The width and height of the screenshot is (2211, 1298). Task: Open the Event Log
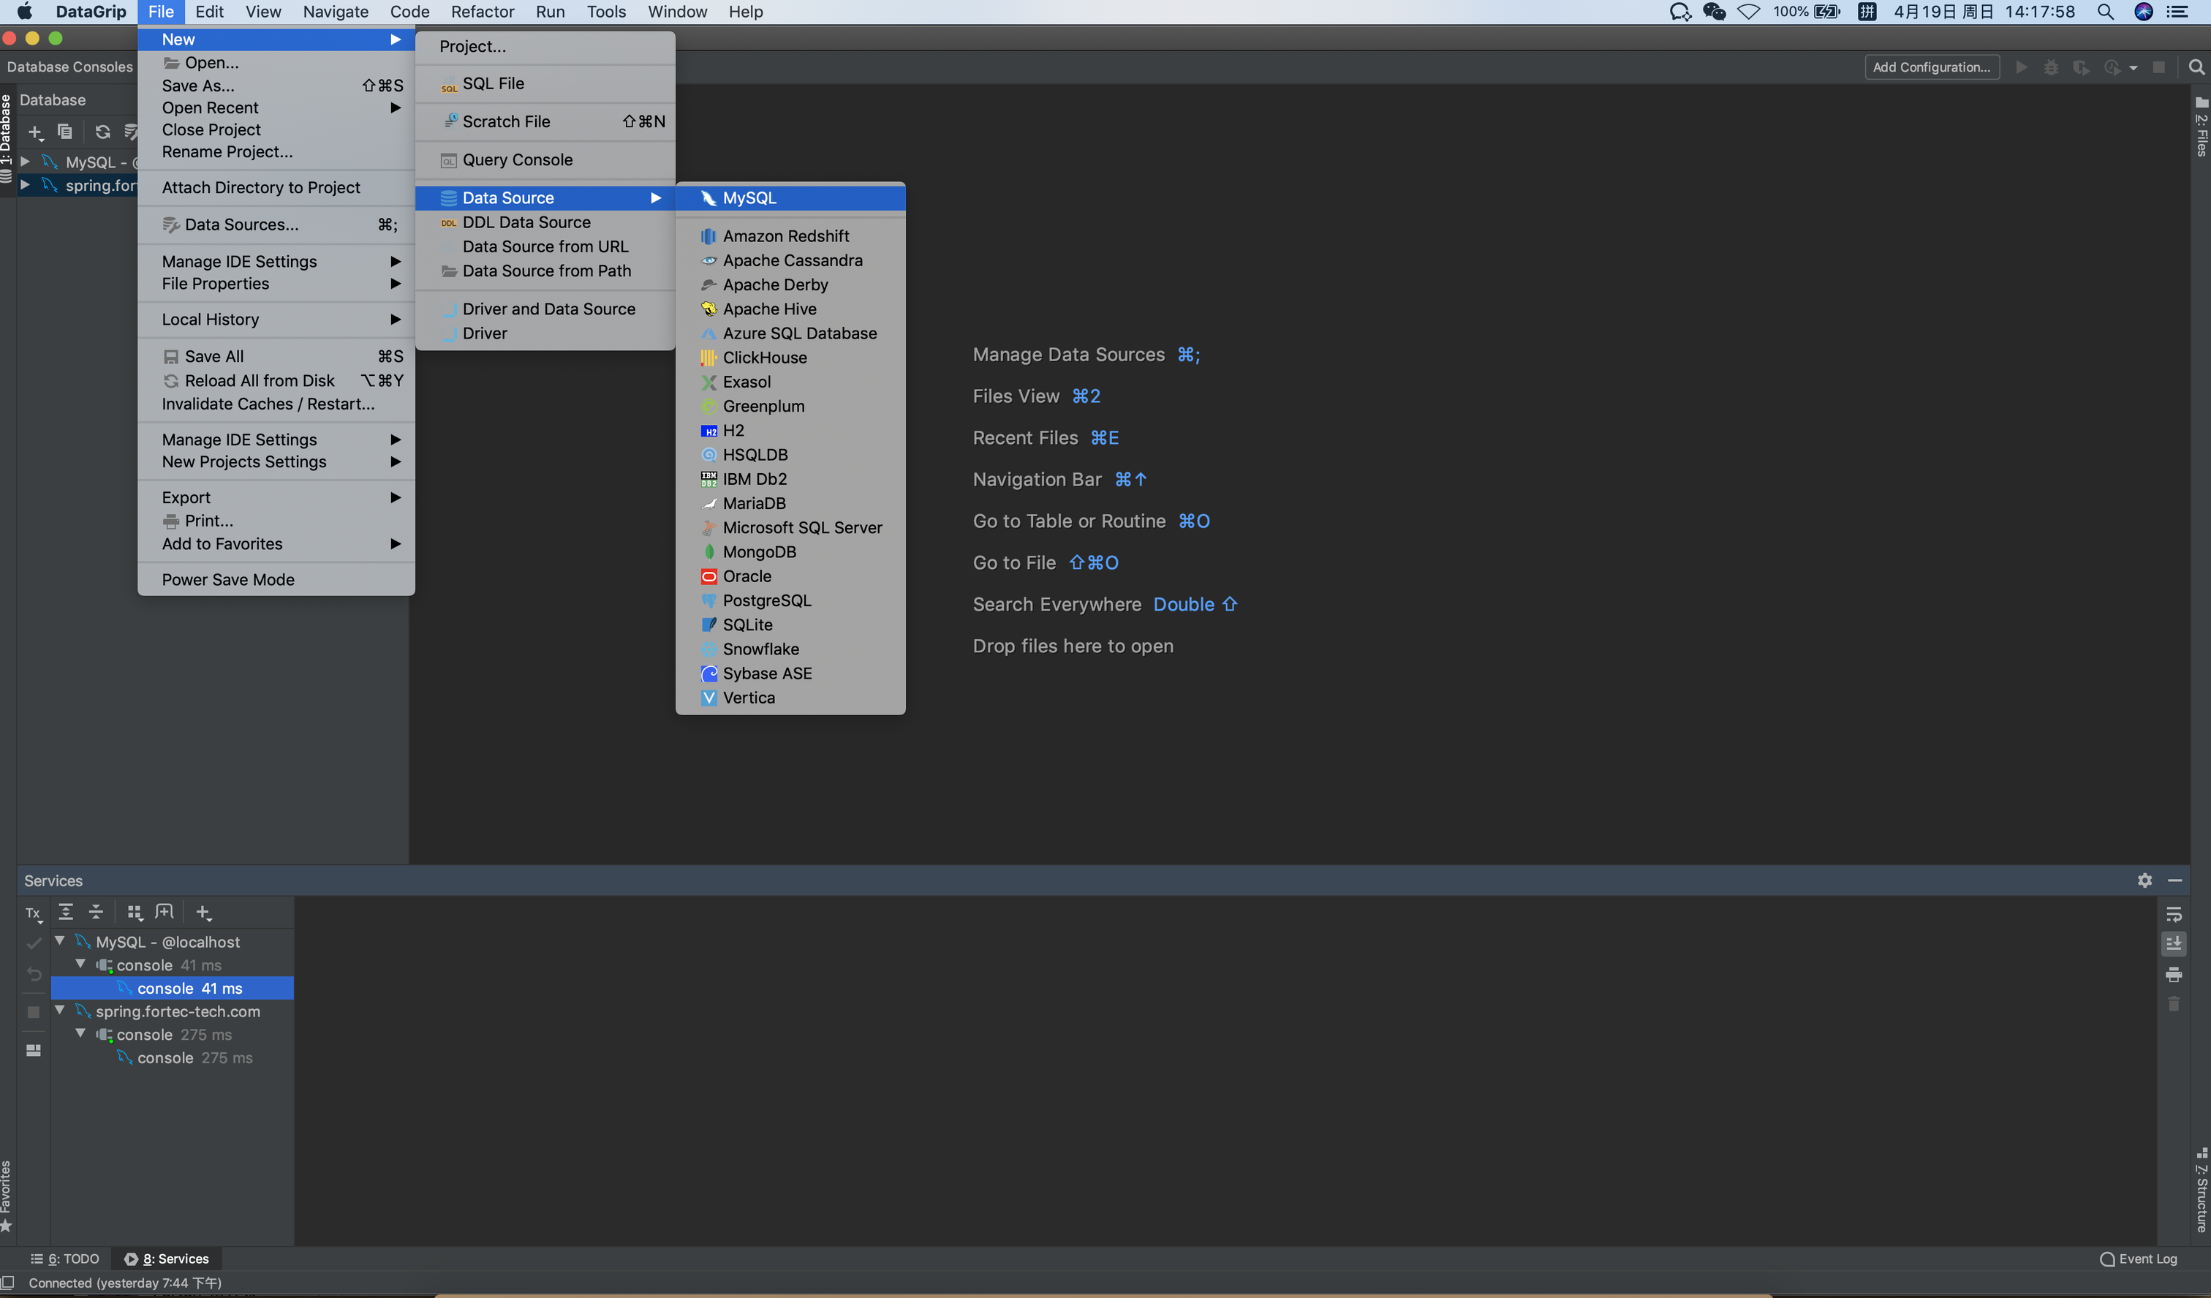[x=2138, y=1259]
